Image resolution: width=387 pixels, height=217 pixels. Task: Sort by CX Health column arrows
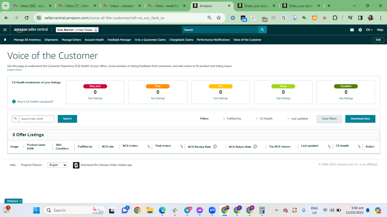coord(359,146)
